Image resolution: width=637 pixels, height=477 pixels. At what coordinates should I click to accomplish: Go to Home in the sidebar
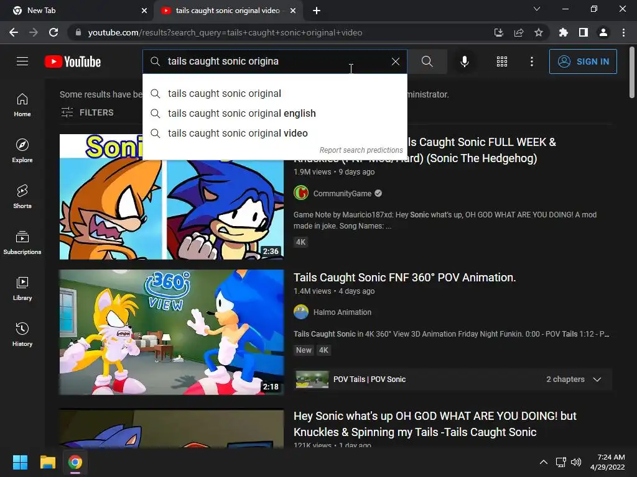pyautogui.click(x=22, y=105)
